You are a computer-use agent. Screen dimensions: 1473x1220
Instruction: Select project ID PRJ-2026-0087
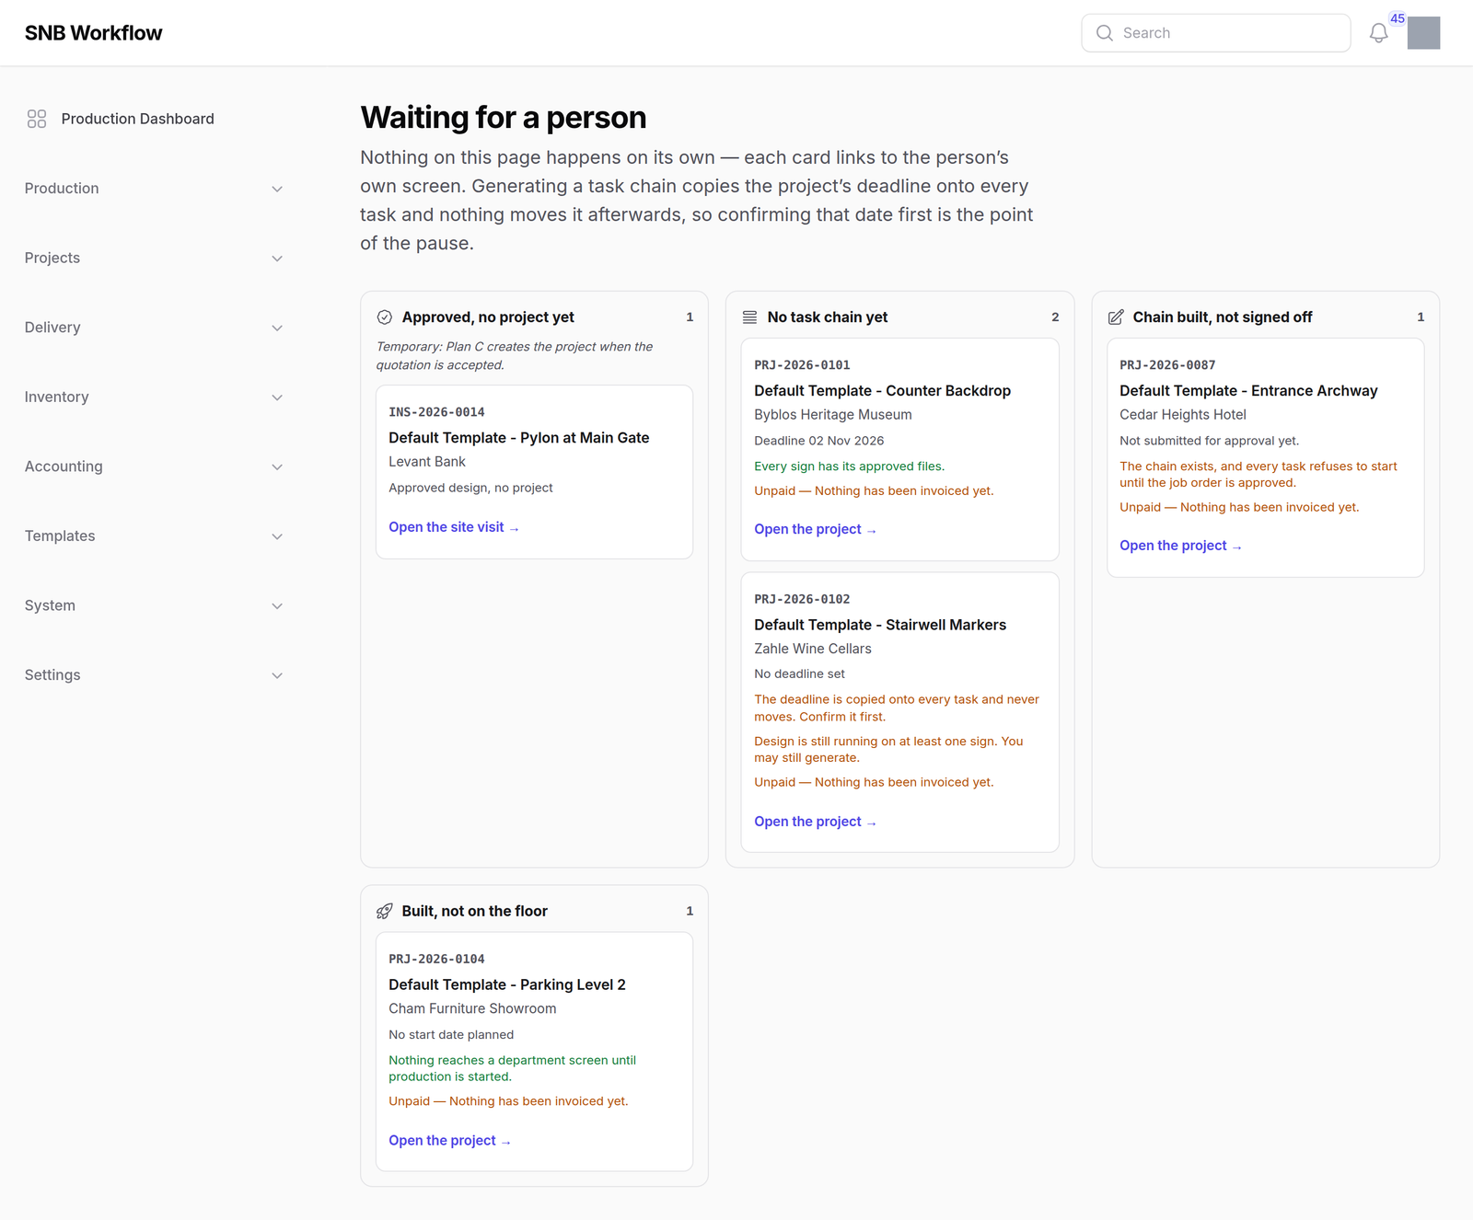click(1167, 365)
